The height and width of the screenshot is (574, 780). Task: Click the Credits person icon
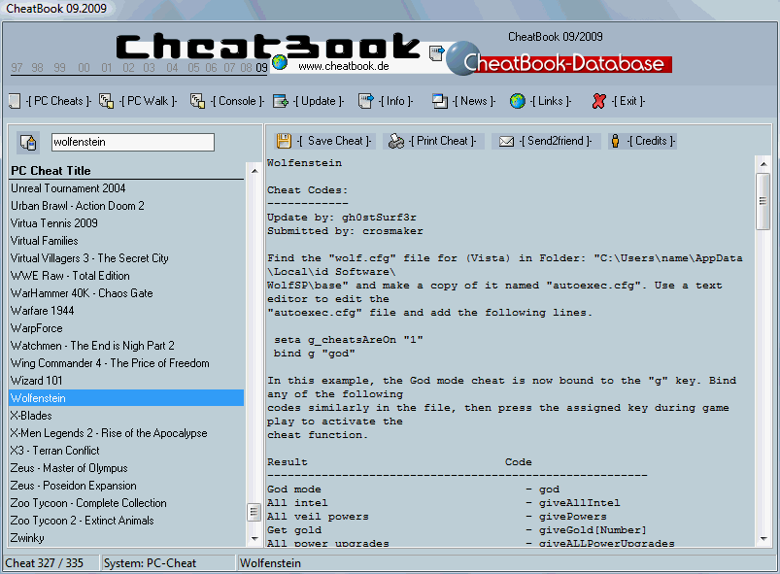(x=615, y=141)
